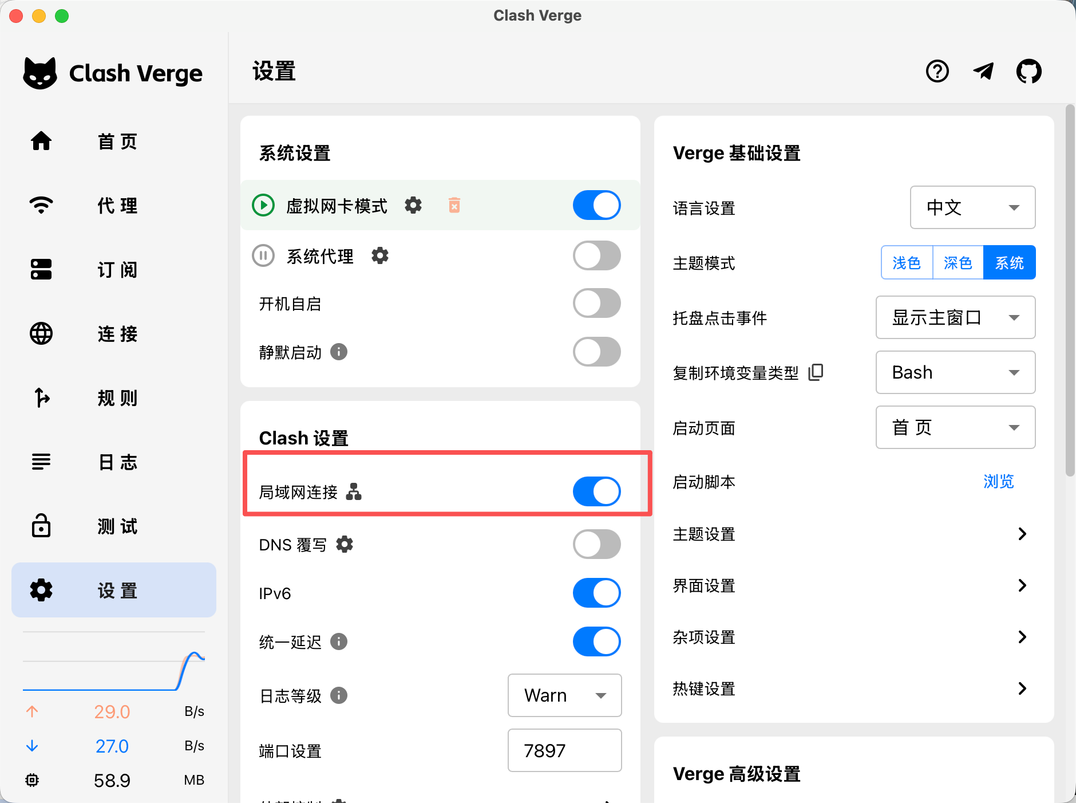The height and width of the screenshot is (803, 1076).
Task: Click the fork arrow icon for 规则
Action: (41, 397)
